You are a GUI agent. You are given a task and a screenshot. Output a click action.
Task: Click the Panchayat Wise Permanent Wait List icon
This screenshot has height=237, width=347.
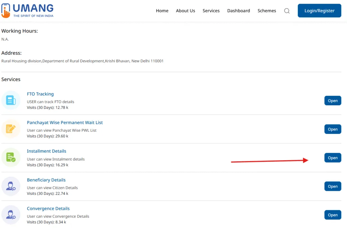[x=11, y=129]
